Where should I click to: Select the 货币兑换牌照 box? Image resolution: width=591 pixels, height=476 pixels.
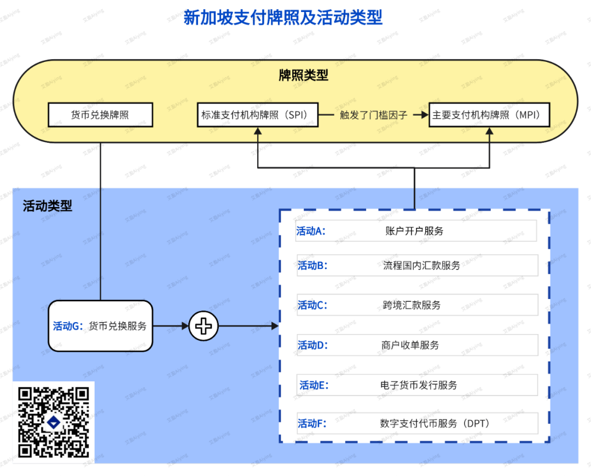100,116
